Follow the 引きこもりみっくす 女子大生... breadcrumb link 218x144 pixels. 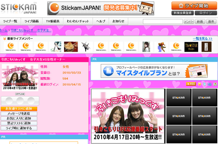click(31, 30)
